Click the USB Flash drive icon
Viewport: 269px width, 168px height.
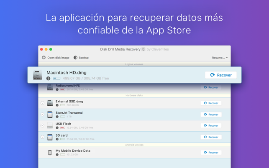tap(50, 125)
